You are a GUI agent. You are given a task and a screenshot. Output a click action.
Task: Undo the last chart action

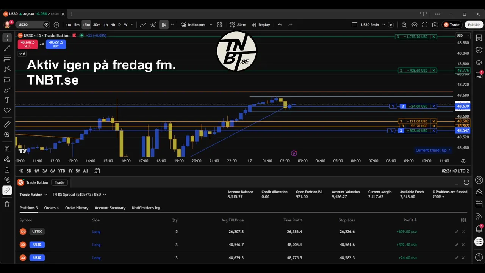[x=280, y=25]
